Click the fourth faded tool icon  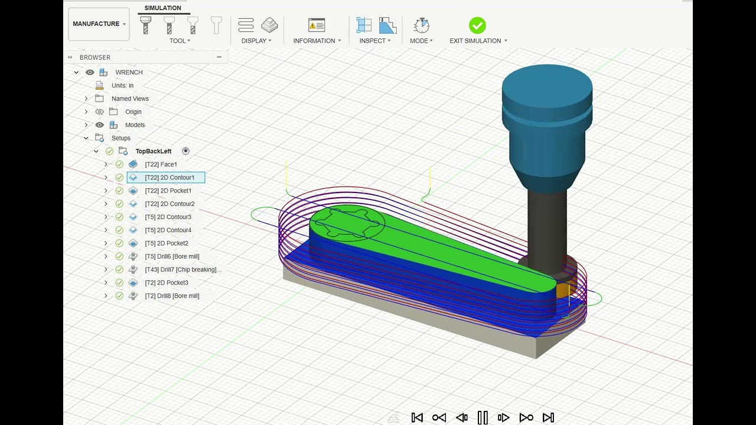[x=216, y=25]
